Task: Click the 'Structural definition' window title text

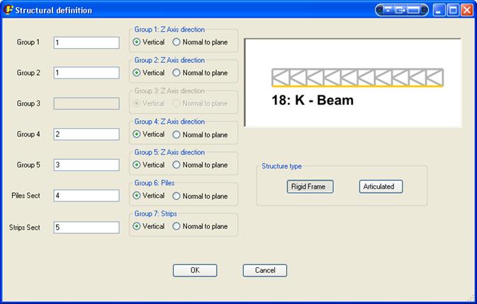Action: [54, 11]
